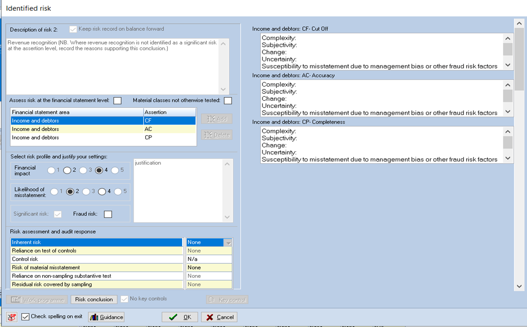The width and height of the screenshot is (527, 327).
Task: Select the Income and debtors CP row
Action: pos(103,138)
